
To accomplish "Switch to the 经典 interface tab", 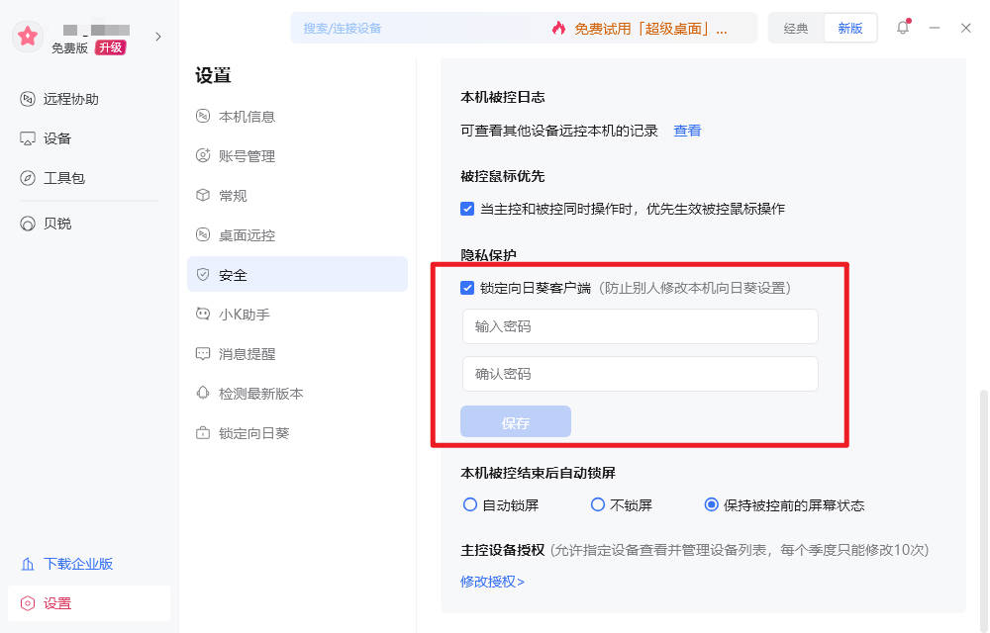I will (x=795, y=28).
